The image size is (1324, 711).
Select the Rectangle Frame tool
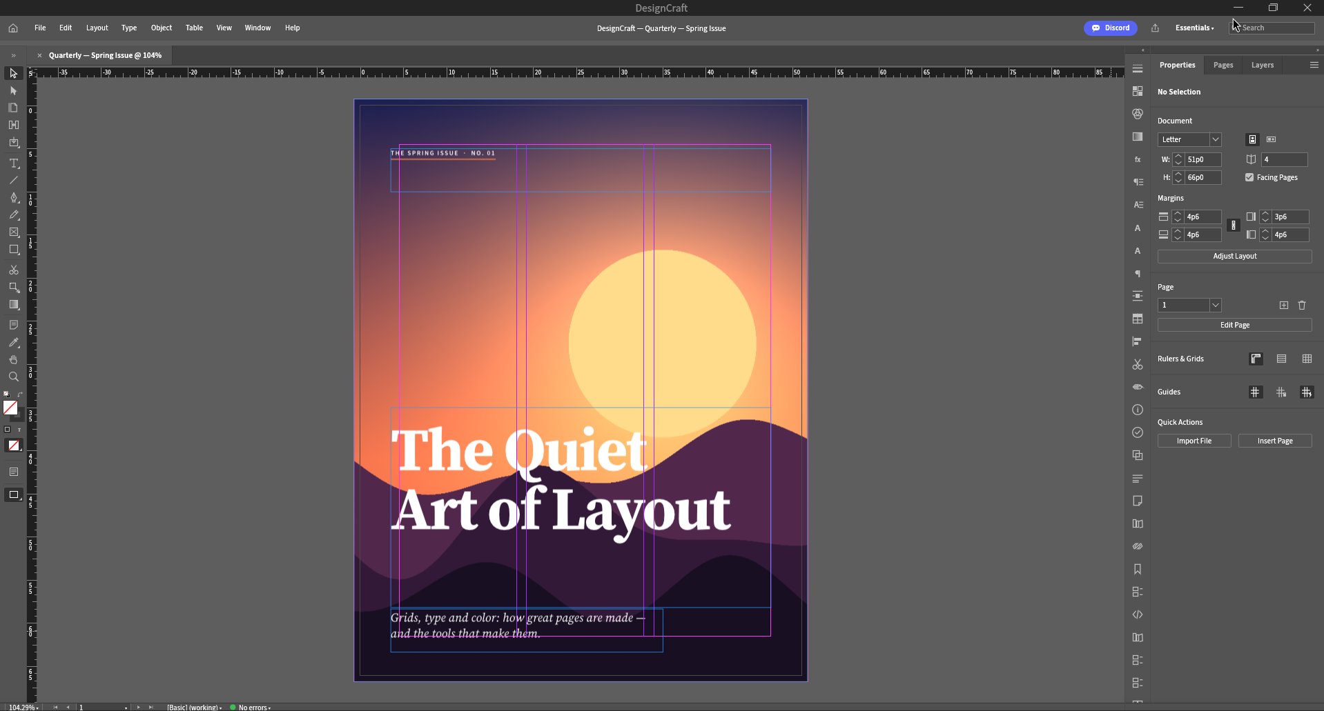pos(14,232)
